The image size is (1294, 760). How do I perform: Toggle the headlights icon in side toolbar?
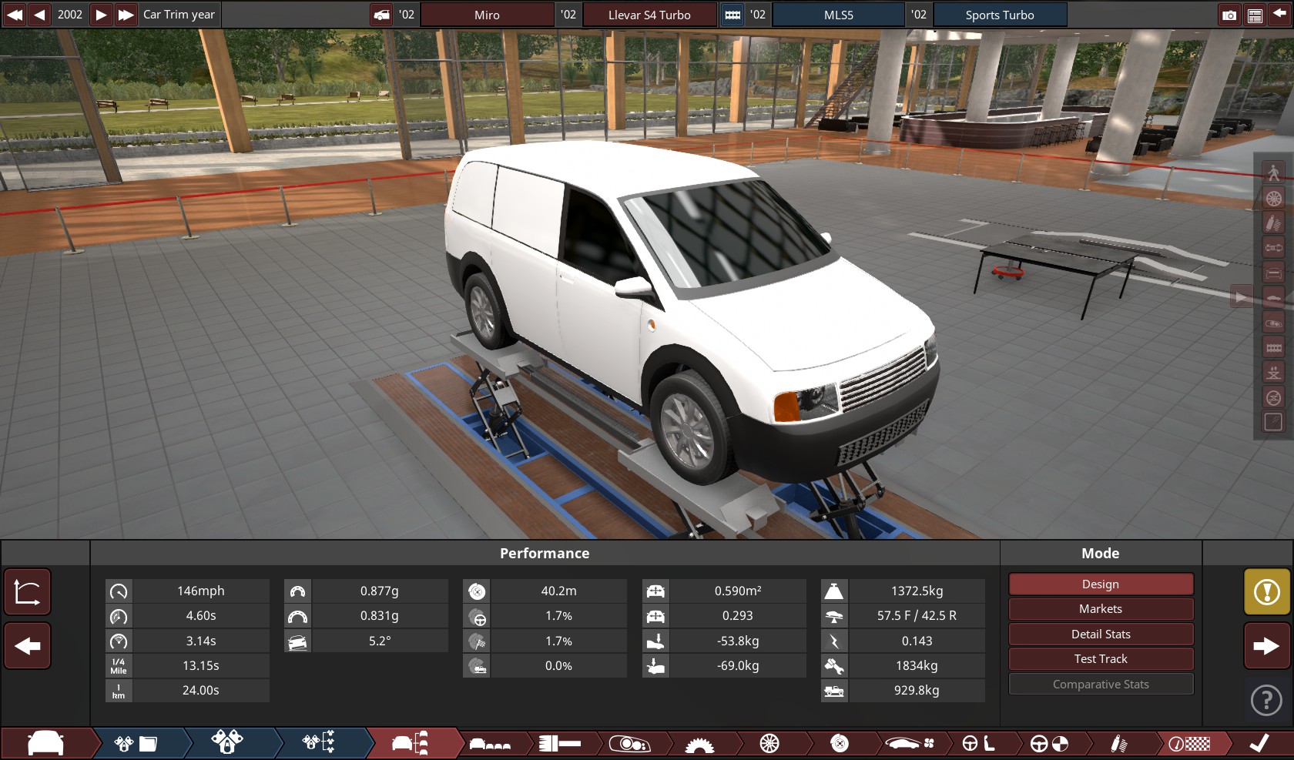coord(1273,323)
